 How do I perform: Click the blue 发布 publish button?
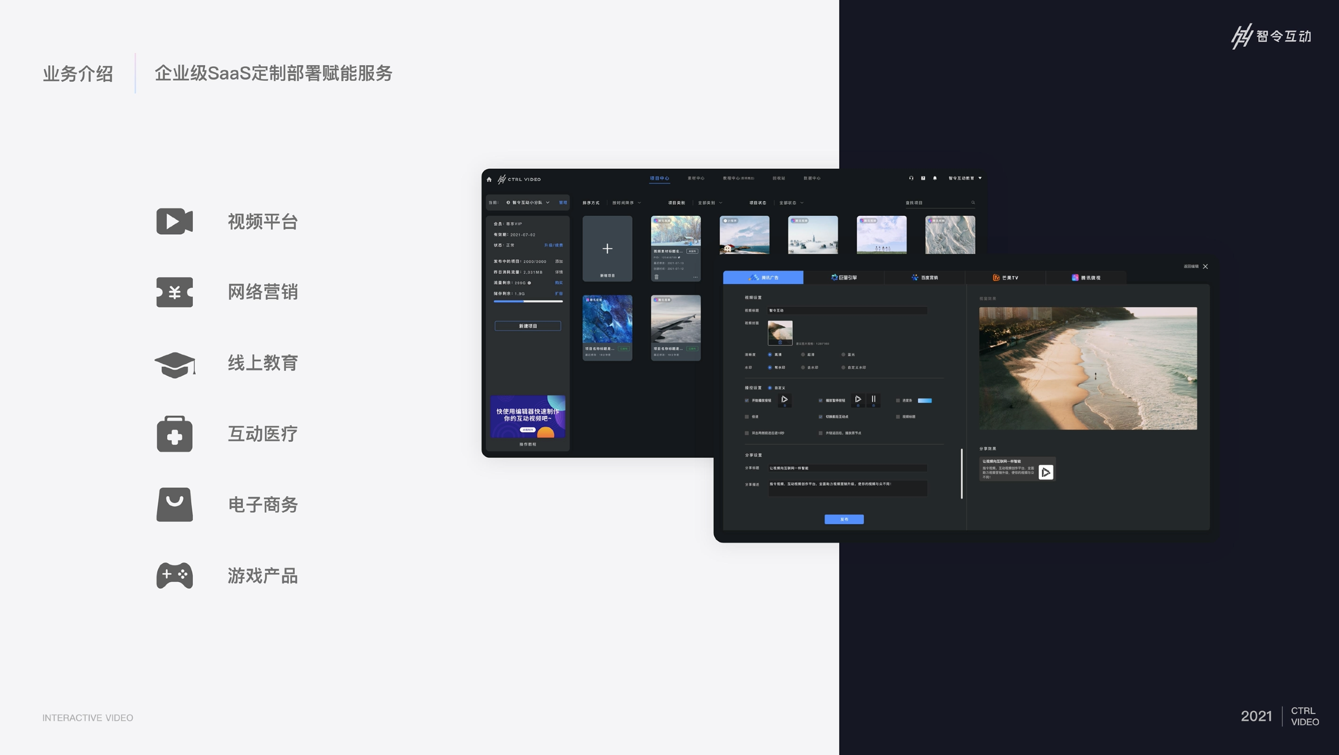pos(844,519)
